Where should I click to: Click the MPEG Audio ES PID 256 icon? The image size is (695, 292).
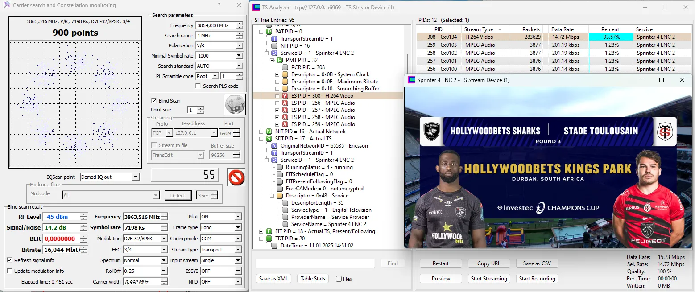pyautogui.click(x=285, y=103)
